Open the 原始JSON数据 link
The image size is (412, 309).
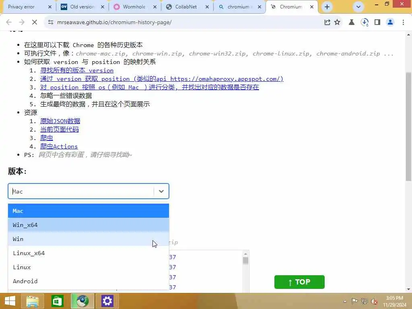pyautogui.click(x=60, y=121)
